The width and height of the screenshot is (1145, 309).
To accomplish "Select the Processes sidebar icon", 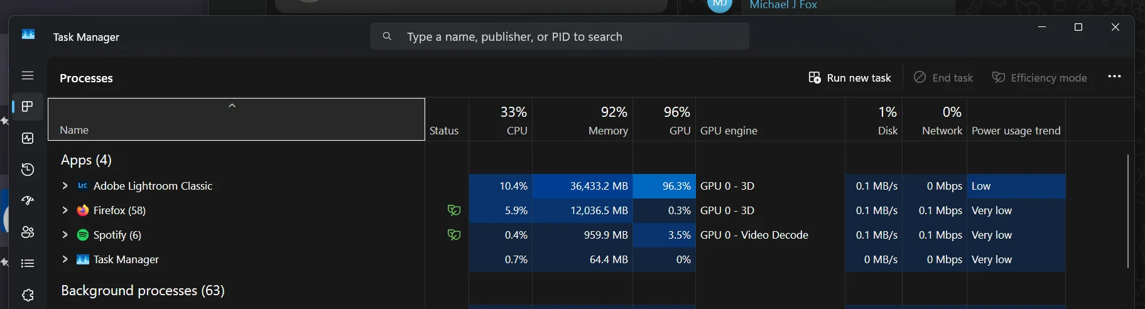I will coord(28,107).
